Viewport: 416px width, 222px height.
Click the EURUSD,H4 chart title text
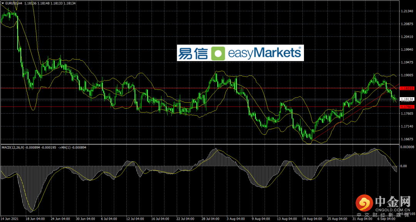13,3
